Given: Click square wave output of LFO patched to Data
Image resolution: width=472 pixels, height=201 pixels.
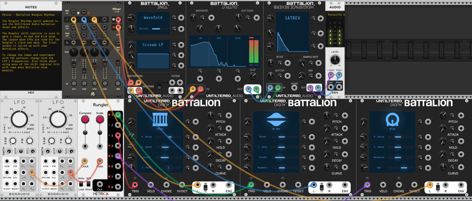Looking at the screenshot, I should [x=70, y=172].
